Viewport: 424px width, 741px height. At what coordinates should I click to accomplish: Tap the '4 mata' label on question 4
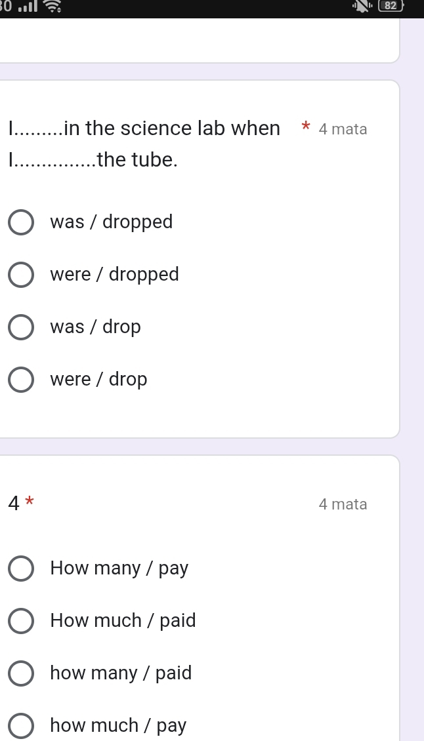[x=343, y=504]
